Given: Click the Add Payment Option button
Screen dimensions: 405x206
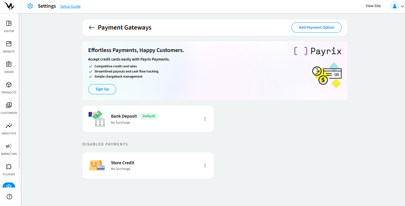Looking at the screenshot, I should click(x=316, y=28).
